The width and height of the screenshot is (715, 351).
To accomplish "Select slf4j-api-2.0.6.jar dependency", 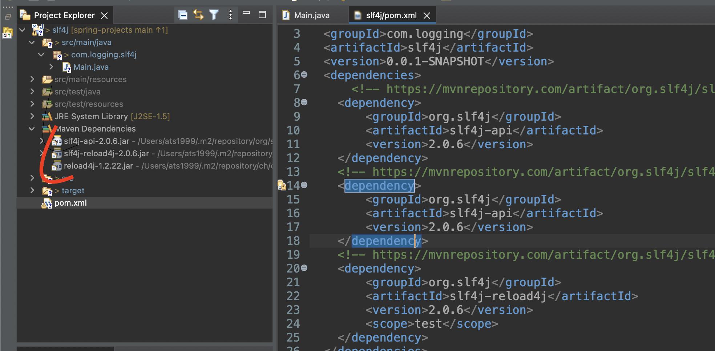I will tap(97, 141).
